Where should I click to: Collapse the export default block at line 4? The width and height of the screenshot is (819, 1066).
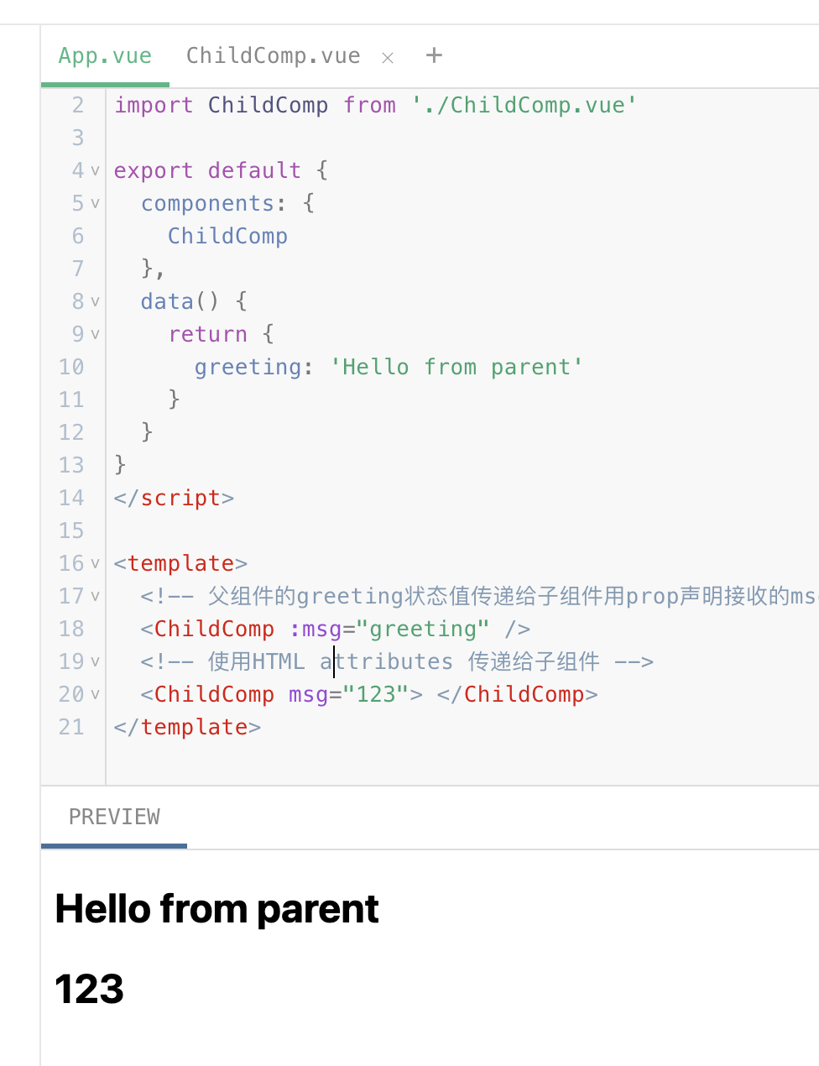[95, 170]
